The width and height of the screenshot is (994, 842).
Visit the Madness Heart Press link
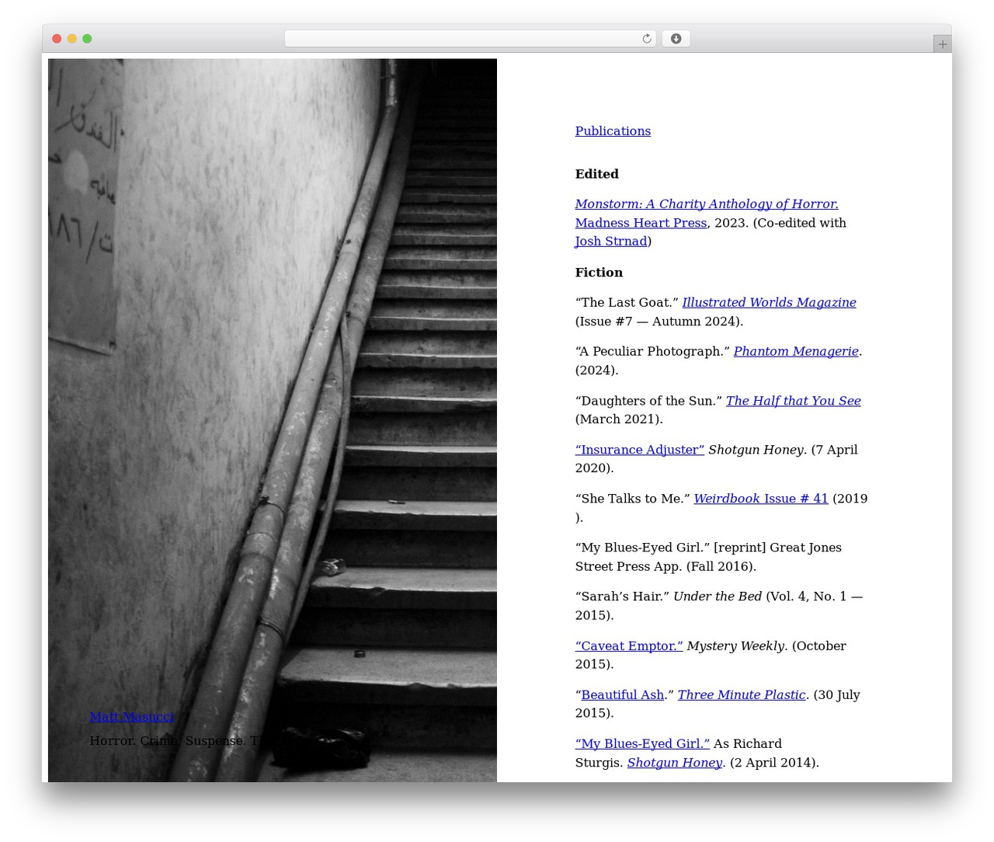pyautogui.click(x=641, y=222)
